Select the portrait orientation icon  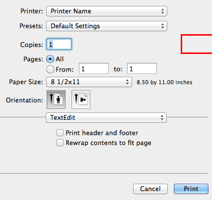click(x=56, y=100)
